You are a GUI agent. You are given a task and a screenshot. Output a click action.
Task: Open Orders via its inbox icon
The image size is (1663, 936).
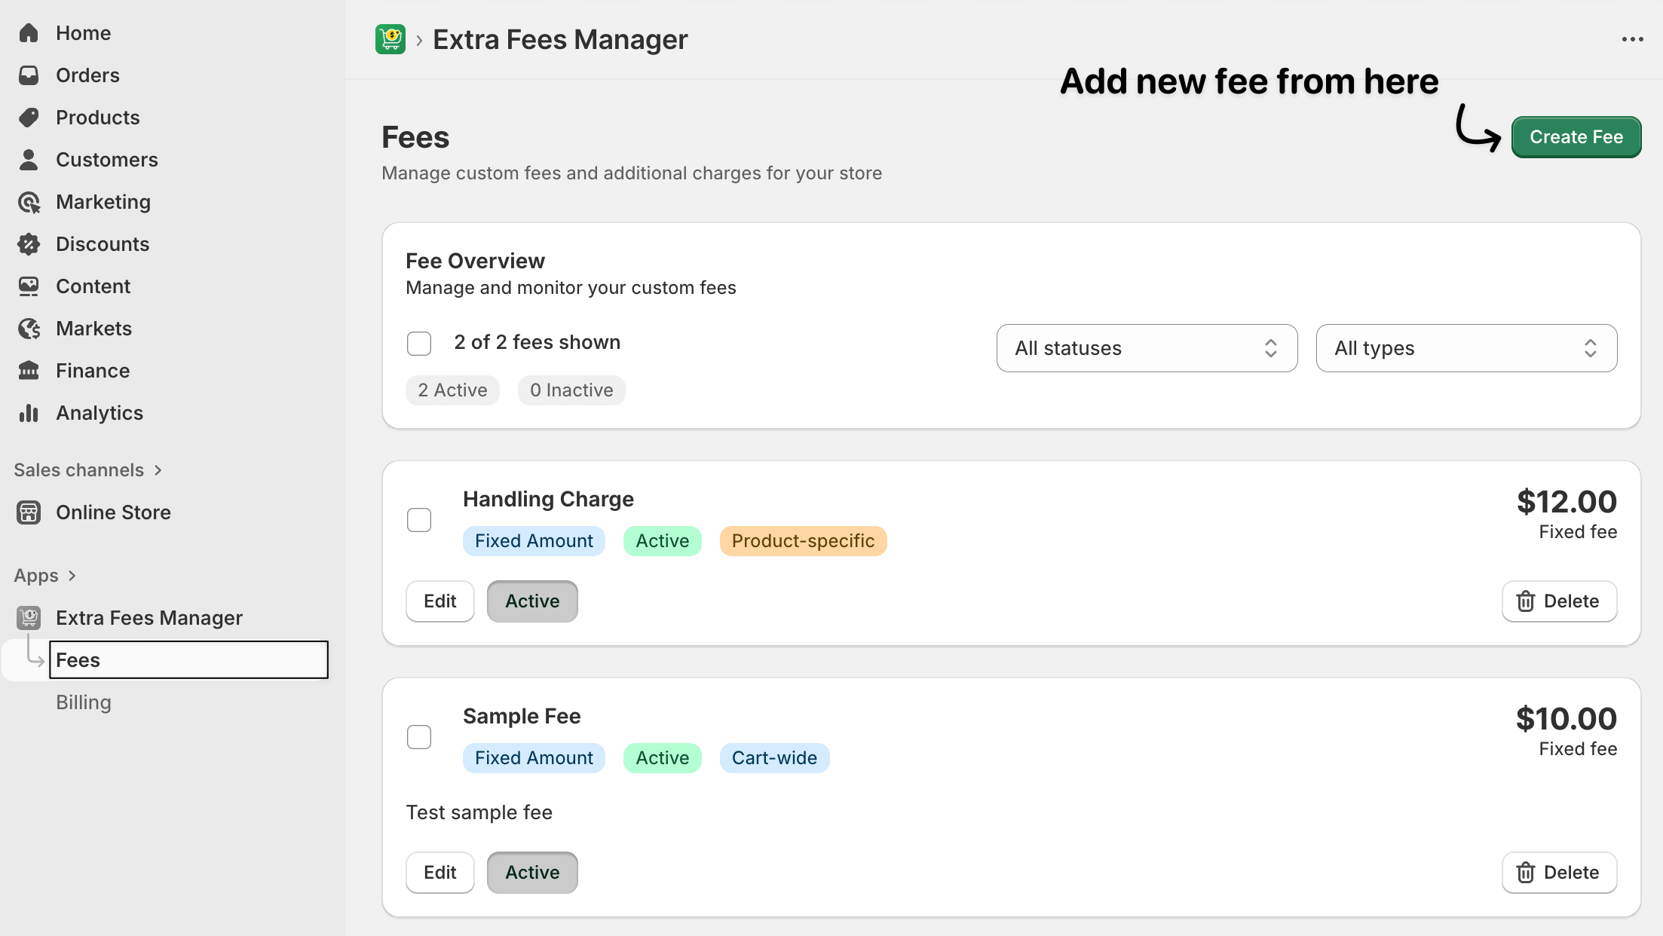coord(29,75)
